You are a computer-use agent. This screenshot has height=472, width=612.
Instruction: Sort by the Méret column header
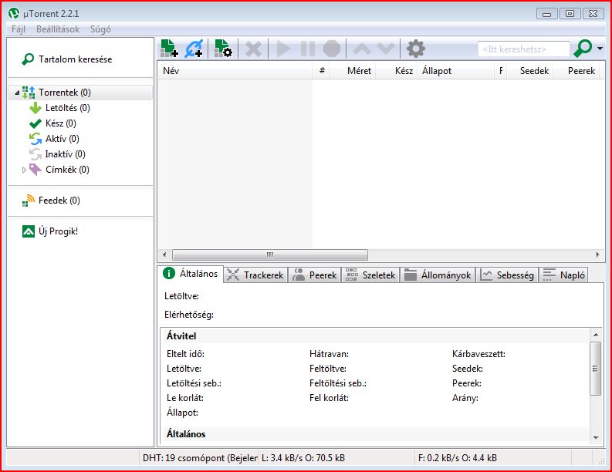(x=353, y=71)
